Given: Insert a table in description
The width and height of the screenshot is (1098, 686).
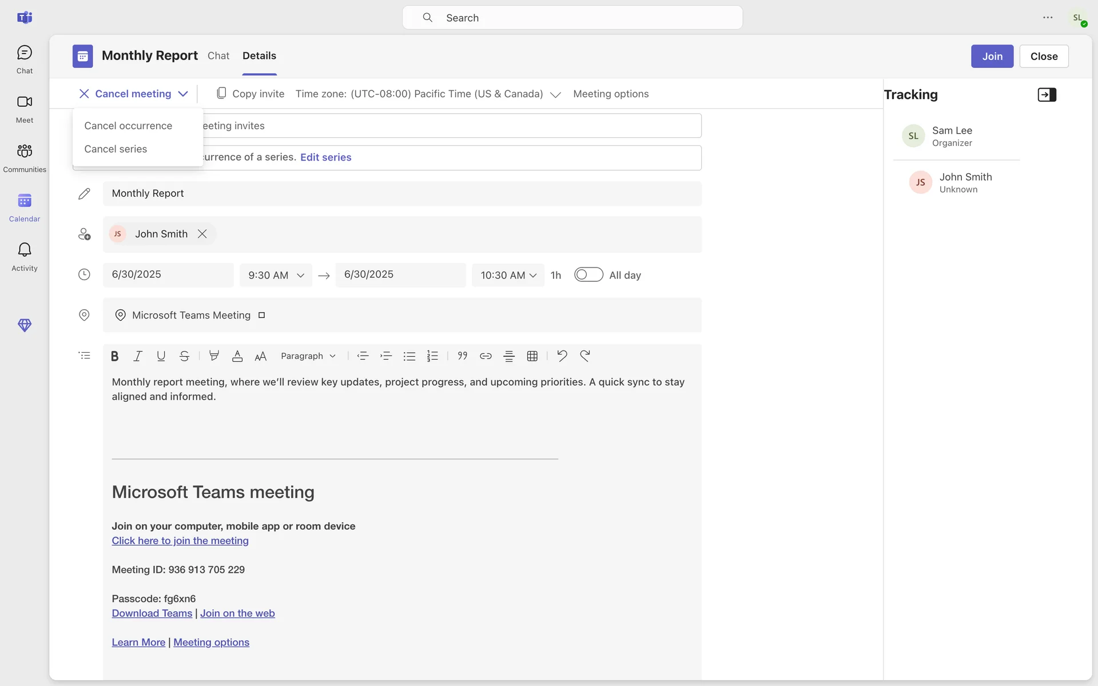Looking at the screenshot, I should tap(532, 356).
